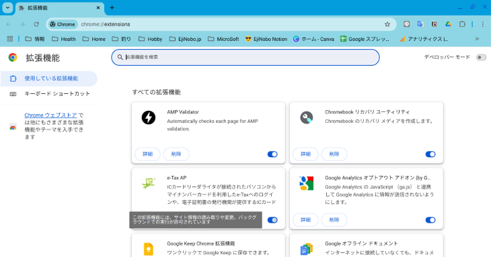491x257 pixels.
Task: Open the Chrome ウェブストア link
Action: click(x=50, y=115)
